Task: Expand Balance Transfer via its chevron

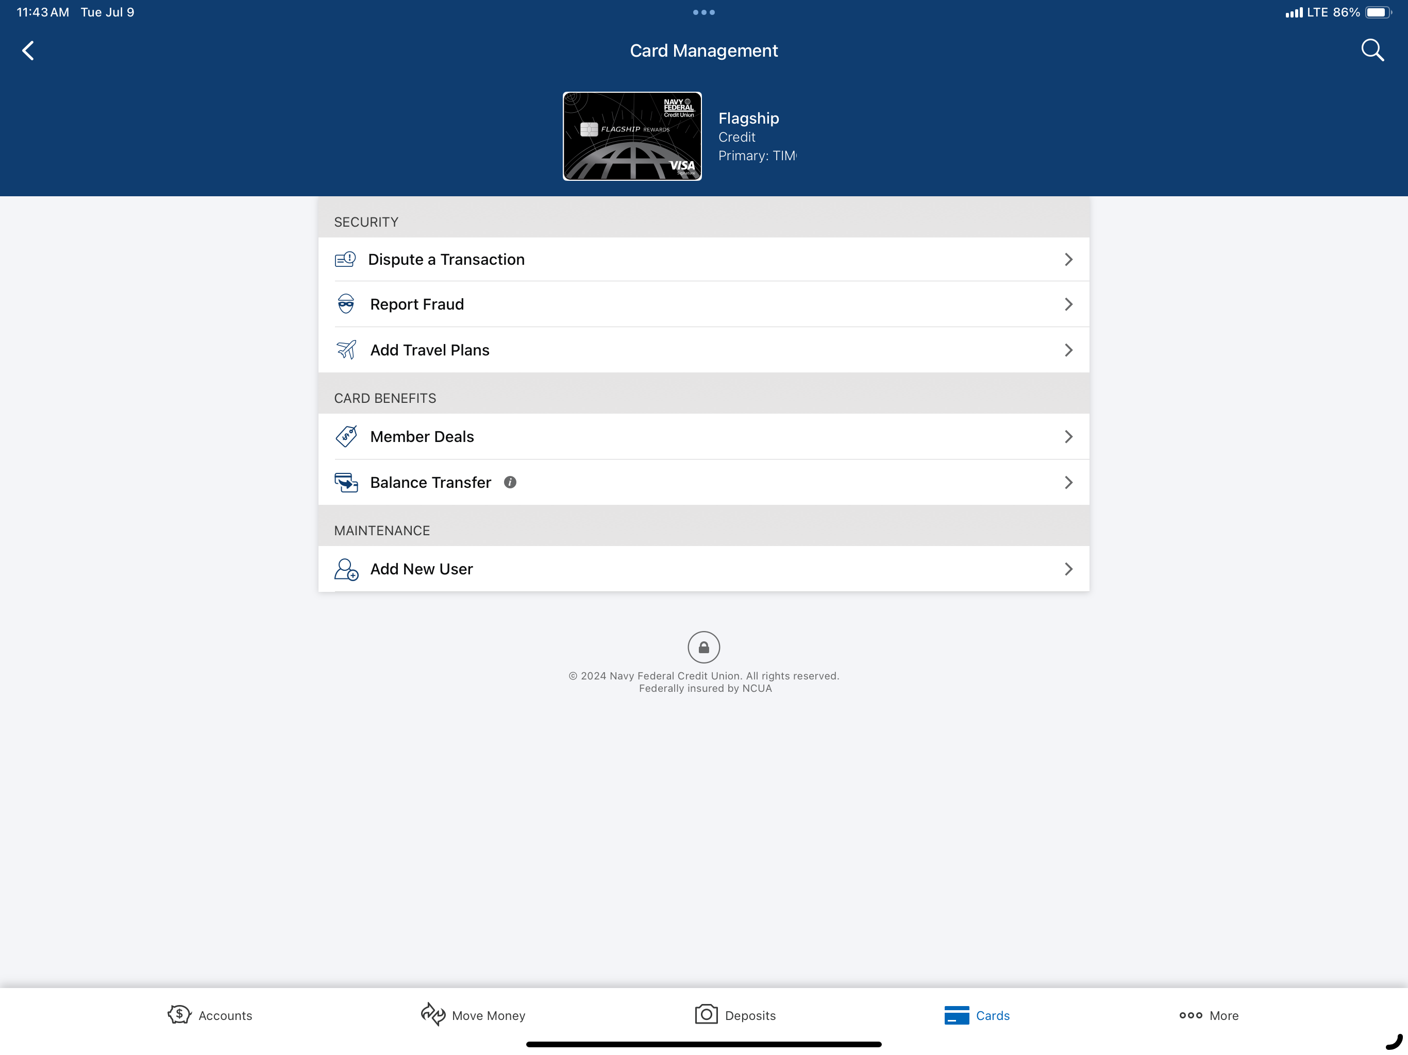Action: pyautogui.click(x=1068, y=482)
